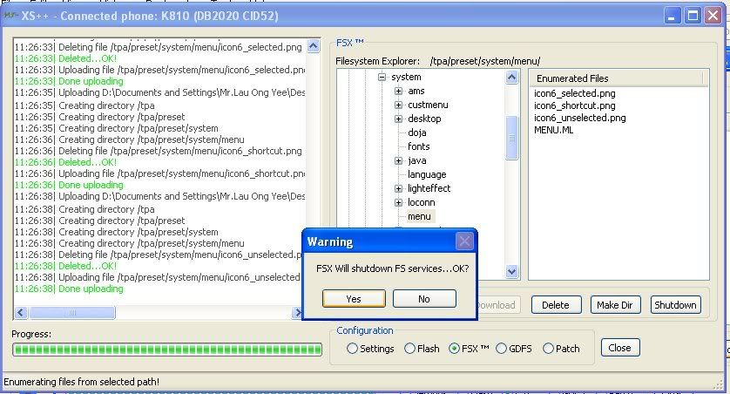Select the menu folder in tree

coord(419,216)
